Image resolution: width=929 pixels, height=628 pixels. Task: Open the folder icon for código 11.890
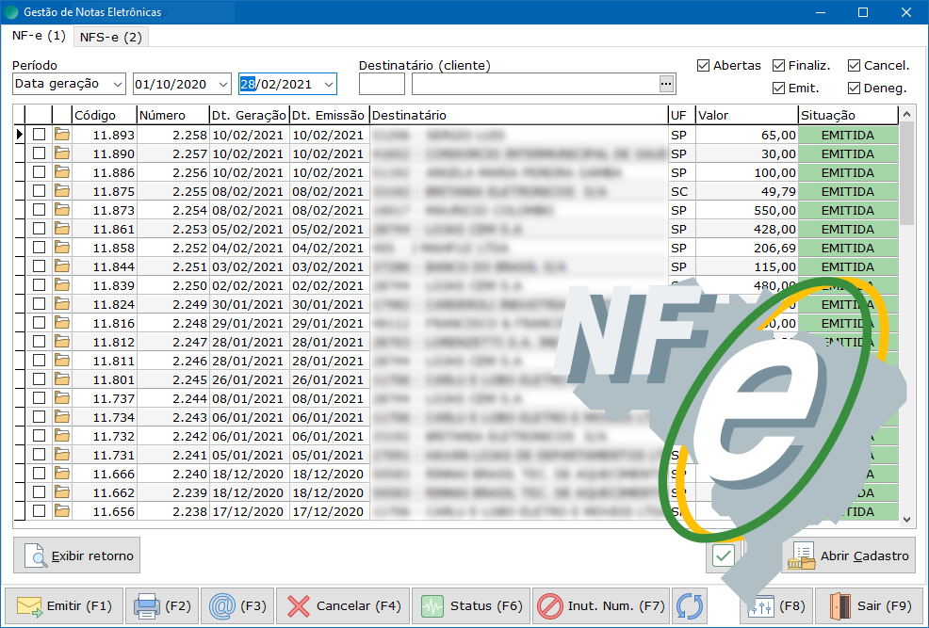tap(62, 153)
